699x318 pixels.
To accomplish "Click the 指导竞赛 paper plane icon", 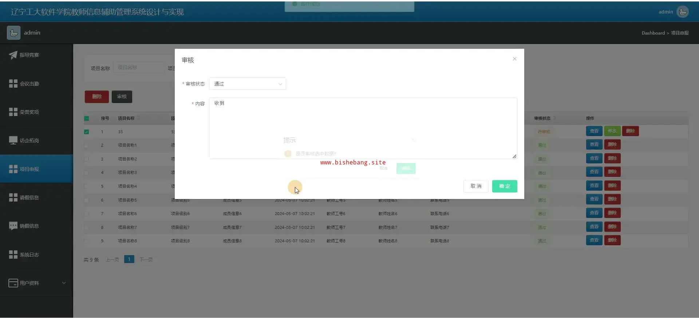I will tap(13, 55).
